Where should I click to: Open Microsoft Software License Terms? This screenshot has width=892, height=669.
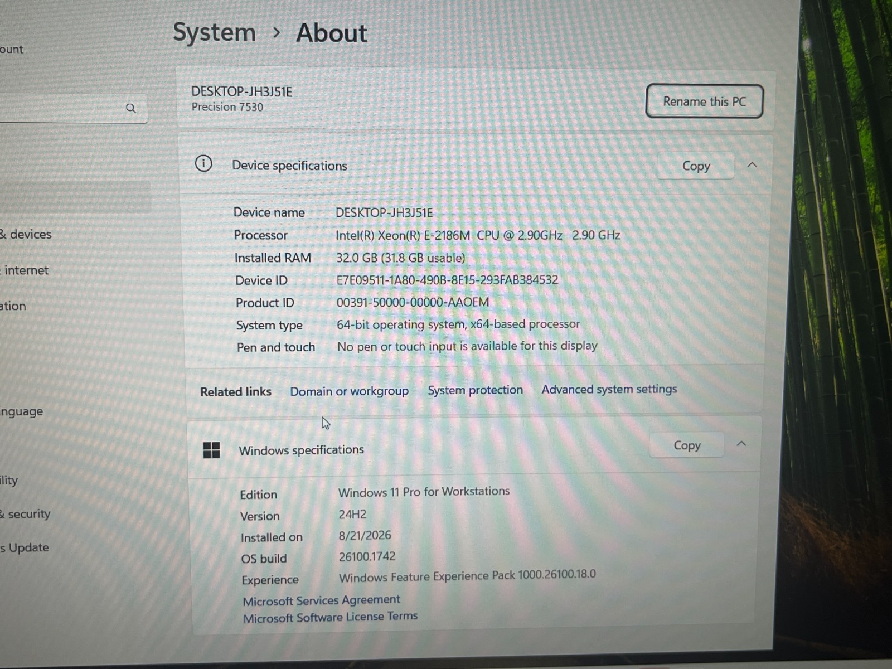coord(330,617)
